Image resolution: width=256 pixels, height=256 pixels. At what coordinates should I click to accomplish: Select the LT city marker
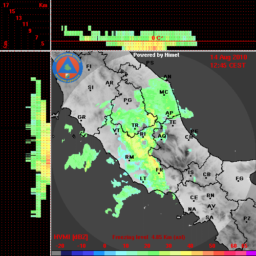(143, 182)
